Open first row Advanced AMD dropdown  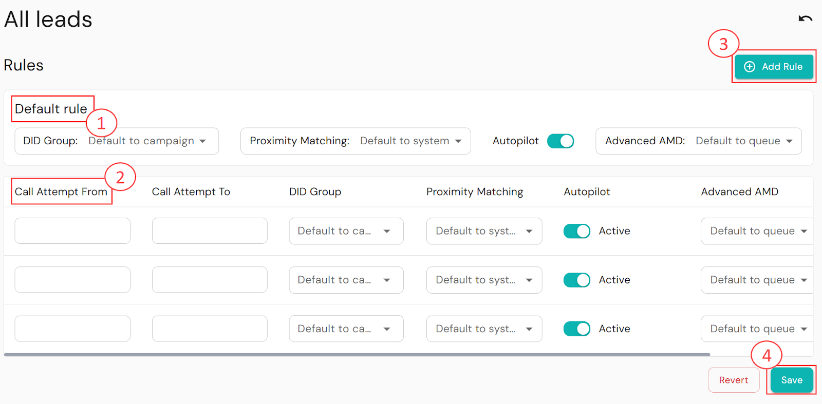757,231
